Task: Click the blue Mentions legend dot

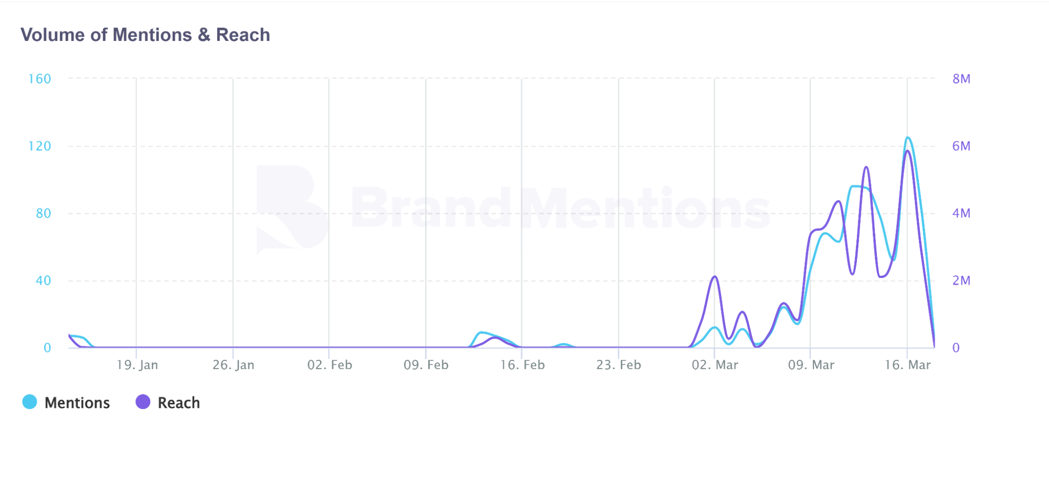Action: pyautogui.click(x=30, y=402)
